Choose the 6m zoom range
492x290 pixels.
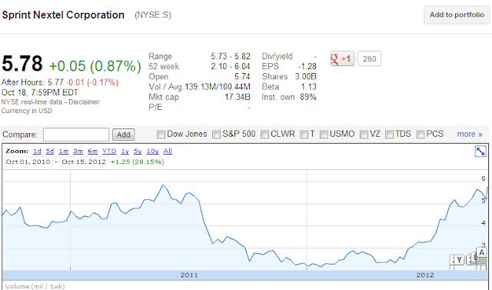coord(92,152)
